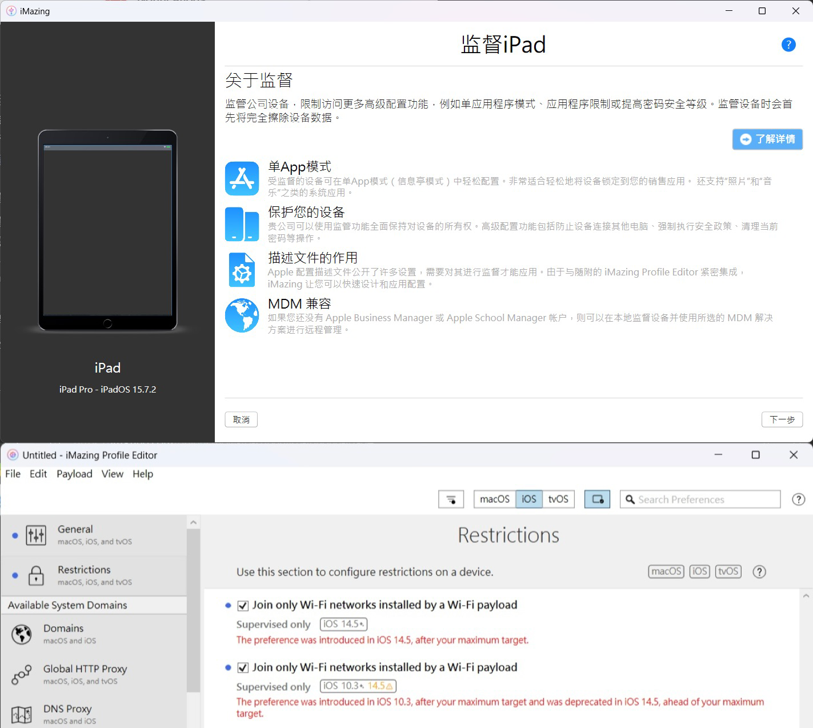Click the blue help icon in the iMazing window
This screenshot has width=813, height=728.
(788, 45)
